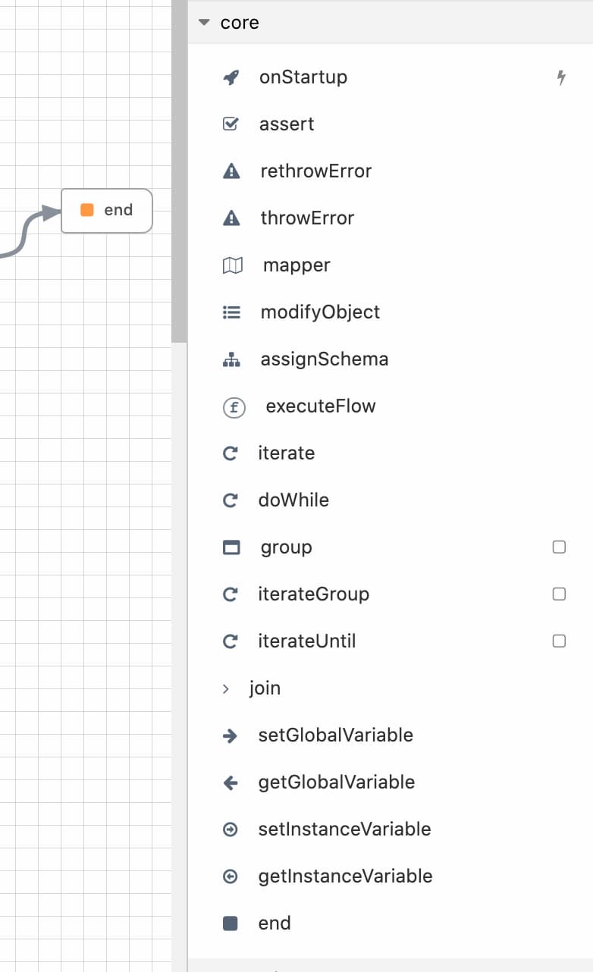The image size is (593, 972).
Task: Select the assert checkmark icon
Action: (231, 124)
